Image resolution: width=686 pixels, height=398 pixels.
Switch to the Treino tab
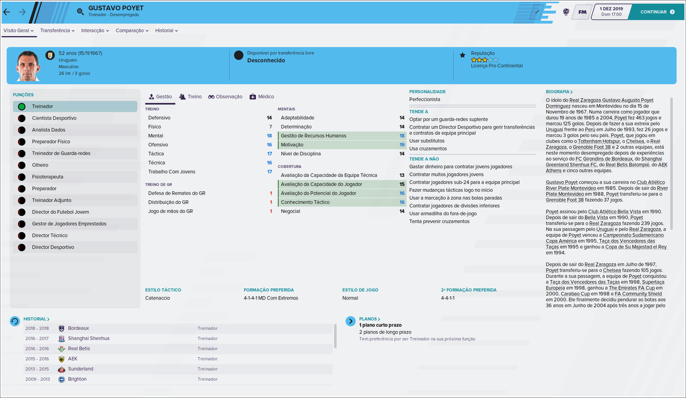point(190,96)
